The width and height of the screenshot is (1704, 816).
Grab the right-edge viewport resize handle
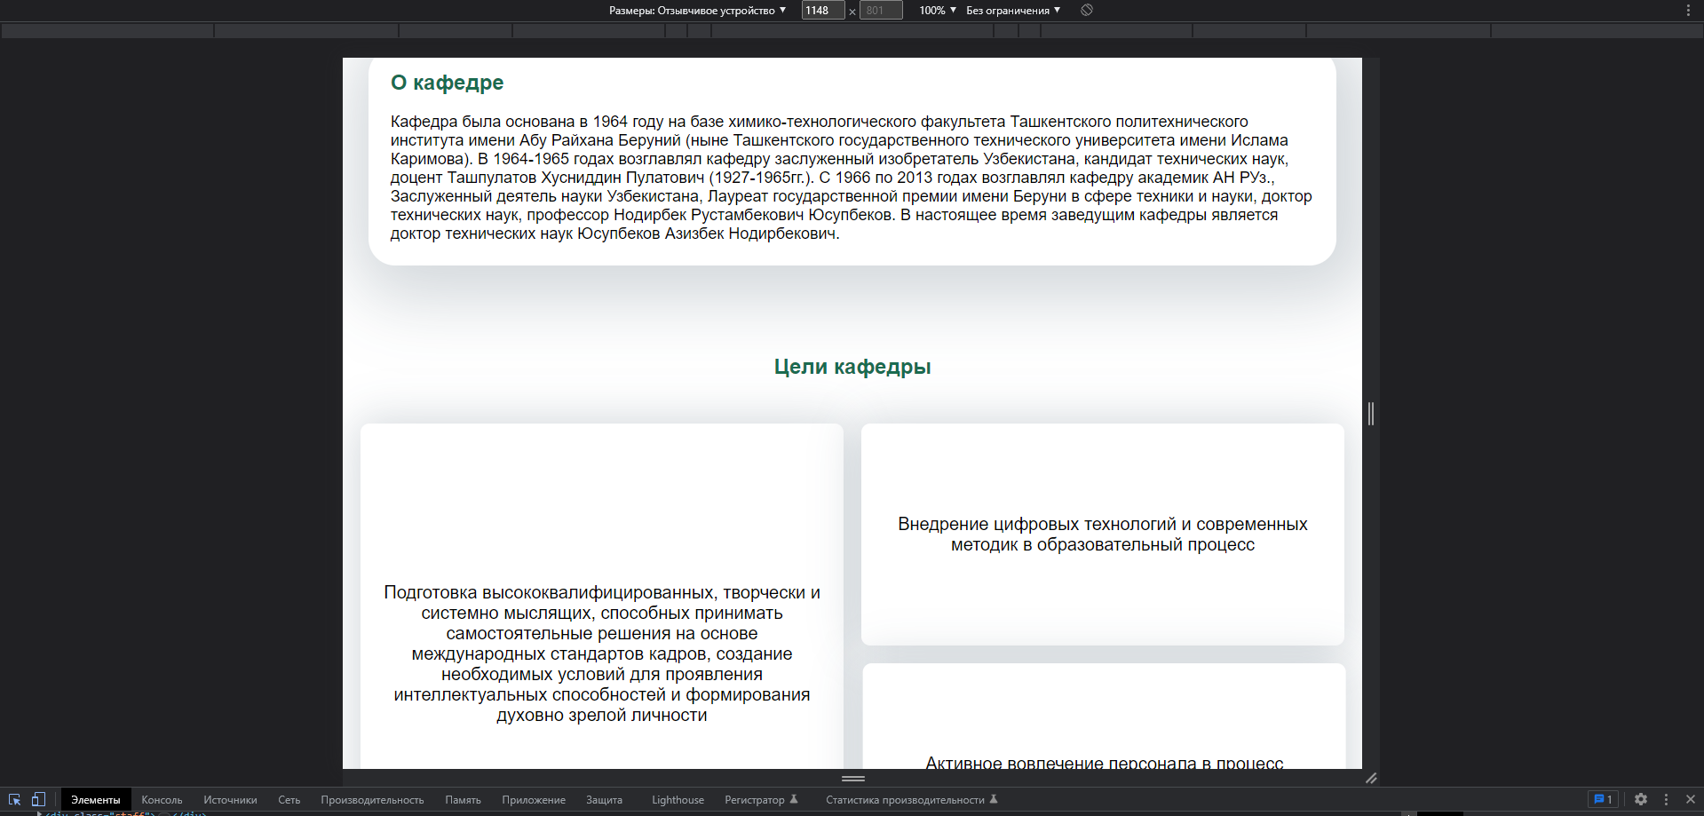pos(1371,414)
